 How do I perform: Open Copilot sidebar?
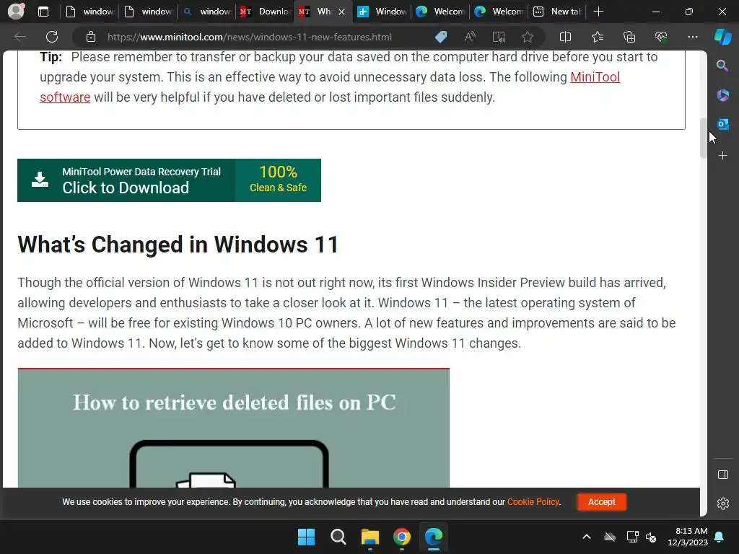point(722,37)
